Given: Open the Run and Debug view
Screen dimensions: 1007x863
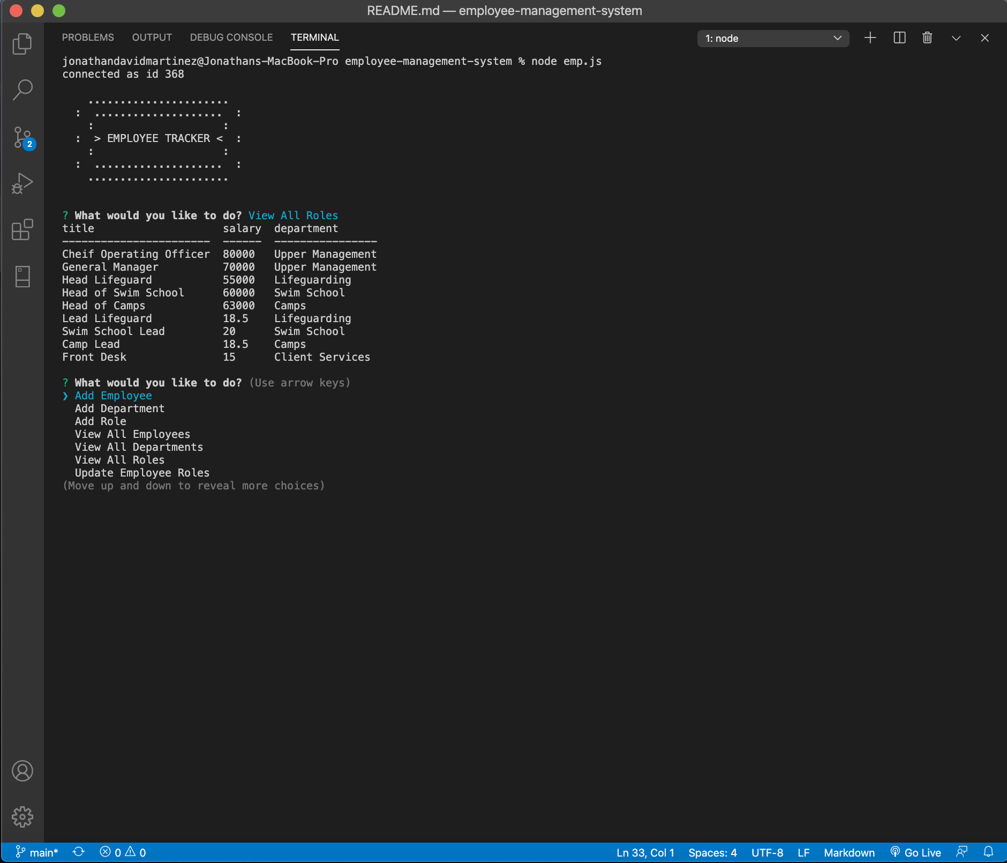Looking at the screenshot, I should [22, 183].
